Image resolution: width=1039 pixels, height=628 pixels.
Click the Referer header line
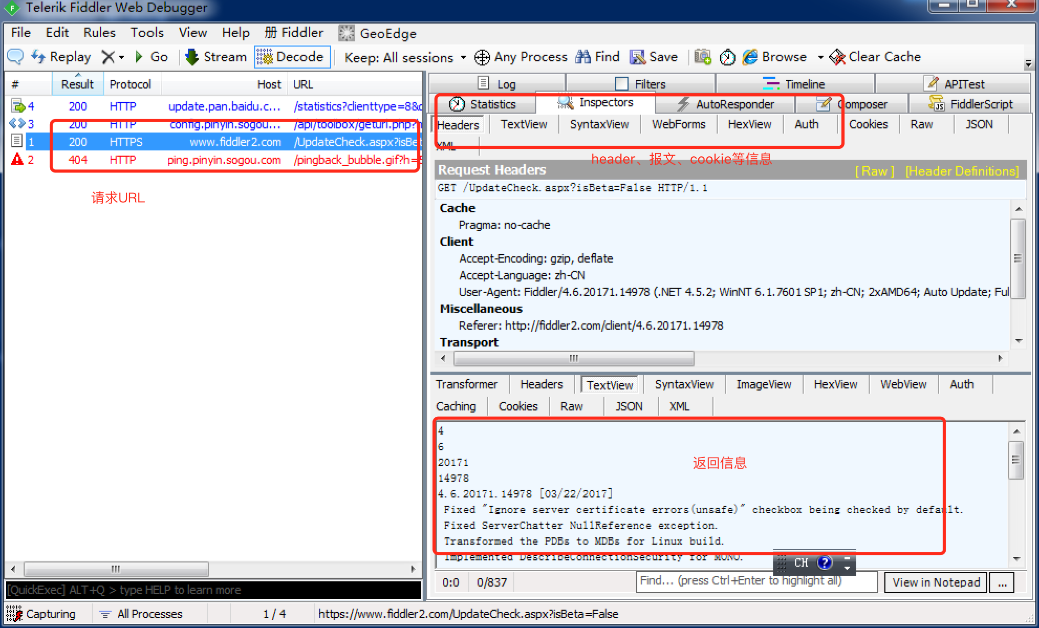591,326
